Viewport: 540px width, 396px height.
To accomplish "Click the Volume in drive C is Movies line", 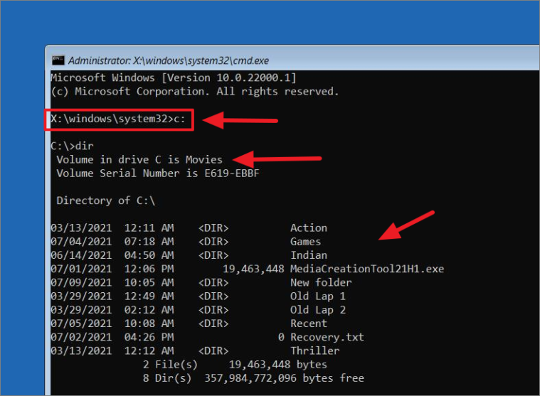I will (139, 160).
